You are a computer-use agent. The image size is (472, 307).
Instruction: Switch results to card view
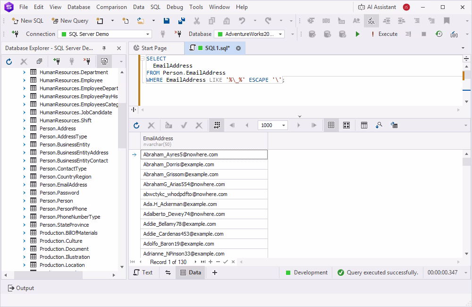click(x=346, y=125)
